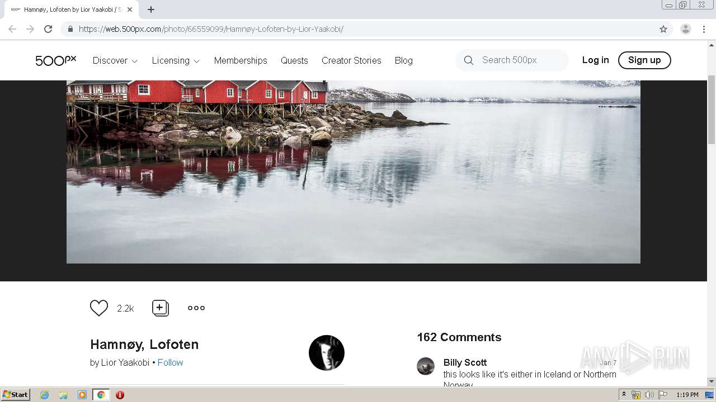716x402 pixels.
Task: Click the Sign up button
Action: click(x=644, y=60)
